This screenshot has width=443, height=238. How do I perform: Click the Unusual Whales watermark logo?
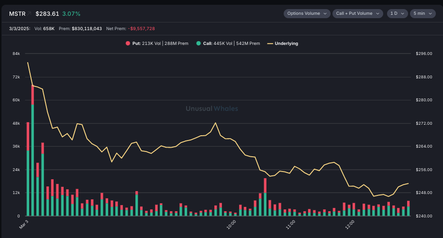212,108
